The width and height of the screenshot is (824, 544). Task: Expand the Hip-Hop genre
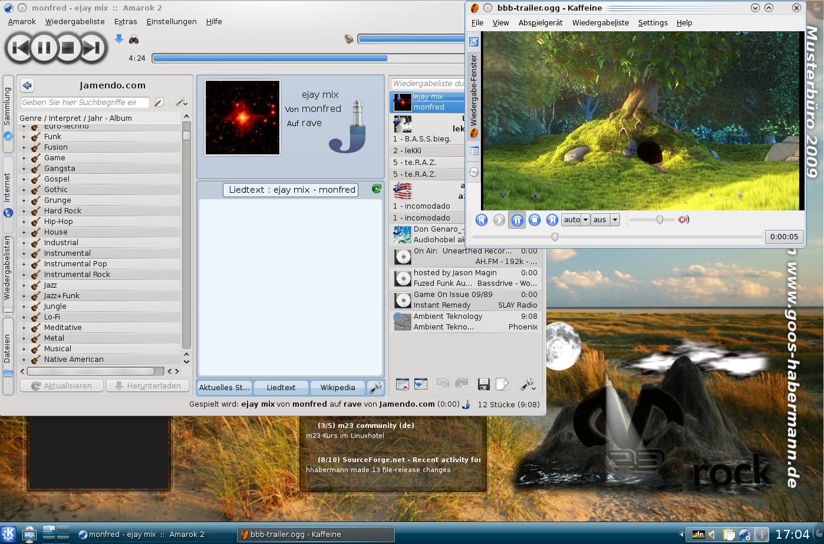pos(24,221)
